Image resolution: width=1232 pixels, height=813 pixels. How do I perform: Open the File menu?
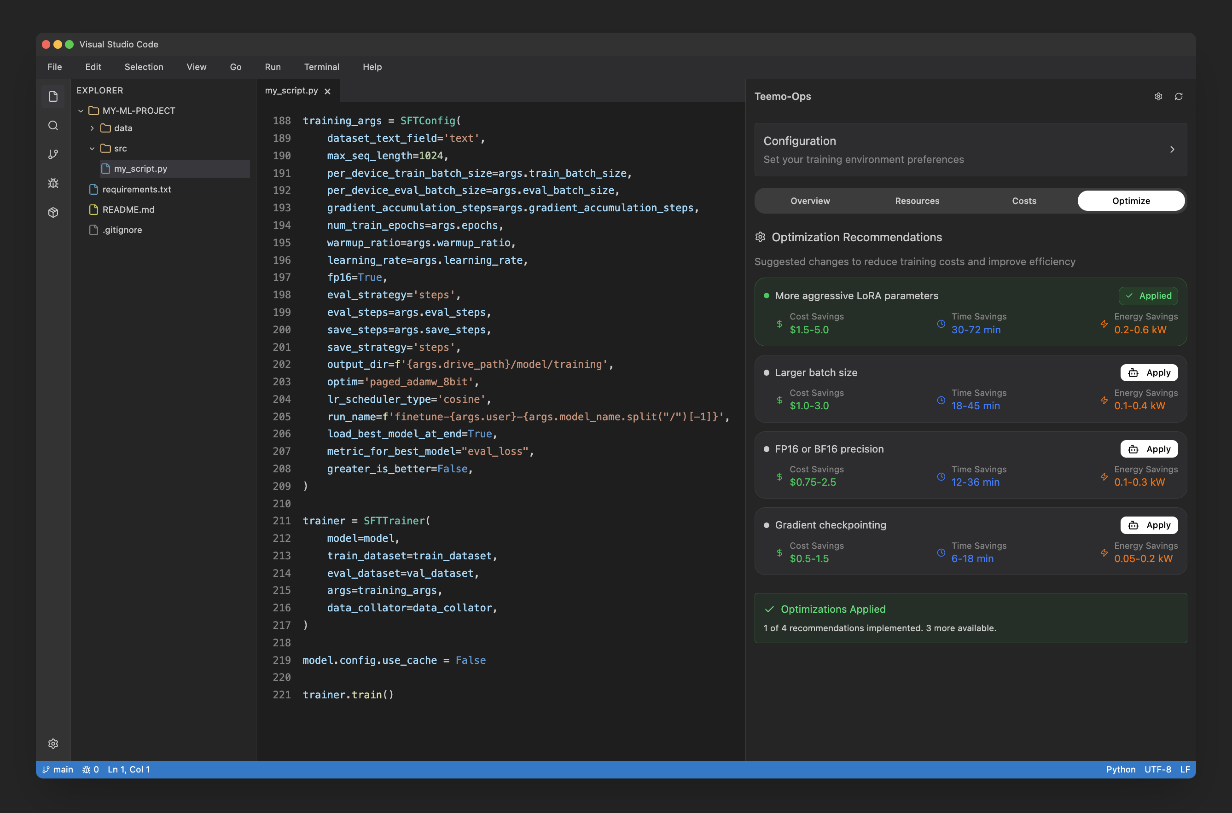pyautogui.click(x=54, y=67)
